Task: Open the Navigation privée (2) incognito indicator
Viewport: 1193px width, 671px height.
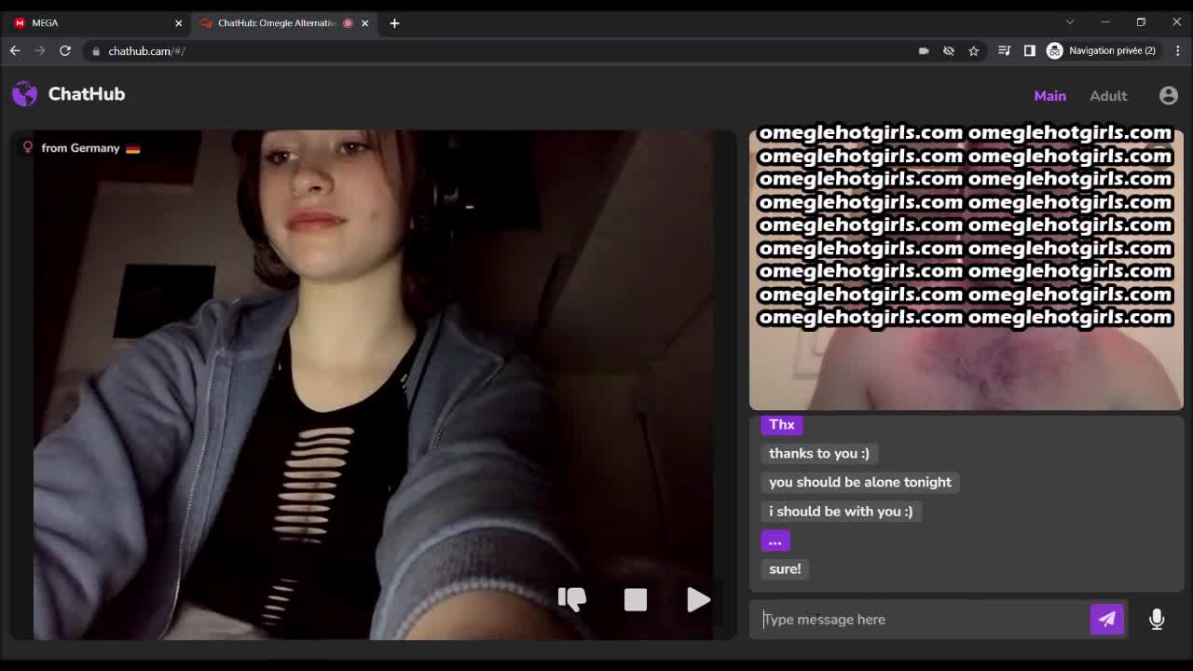Action: [1102, 50]
